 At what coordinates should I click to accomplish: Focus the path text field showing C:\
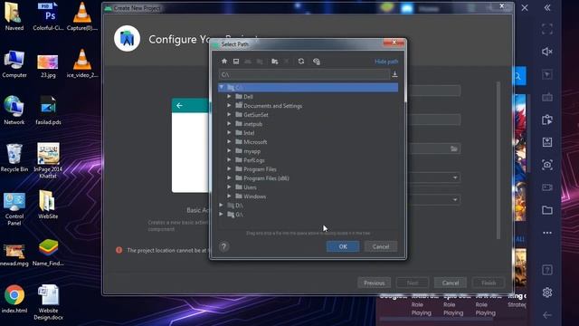(x=304, y=74)
